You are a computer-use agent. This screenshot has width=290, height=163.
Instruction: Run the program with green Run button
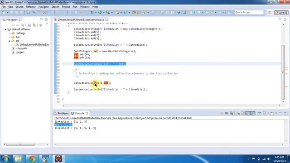click(x=100, y=12)
